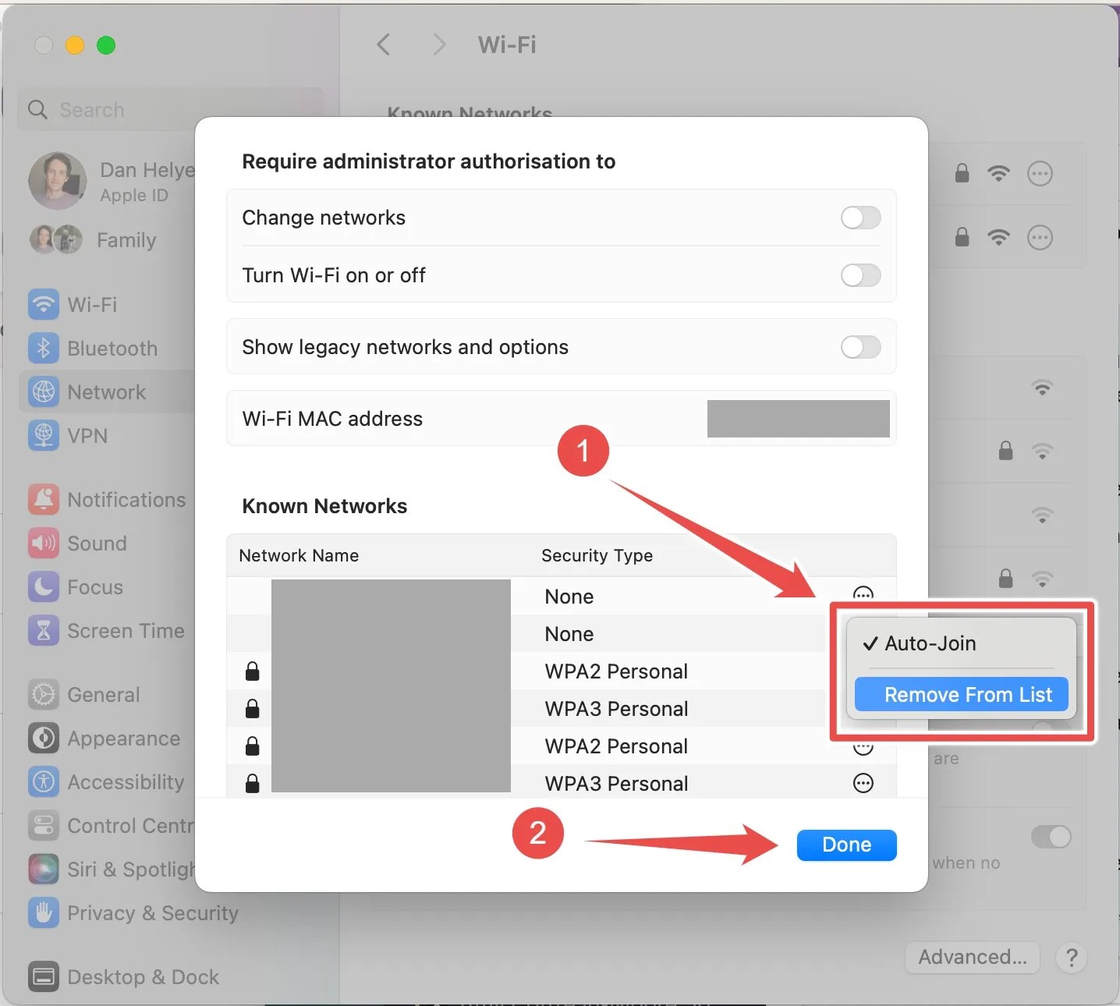Click the Search field
The height and width of the screenshot is (1006, 1120).
(172, 110)
